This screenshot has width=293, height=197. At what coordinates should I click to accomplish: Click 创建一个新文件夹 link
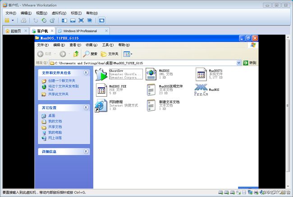pyautogui.click(x=61, y=81)
